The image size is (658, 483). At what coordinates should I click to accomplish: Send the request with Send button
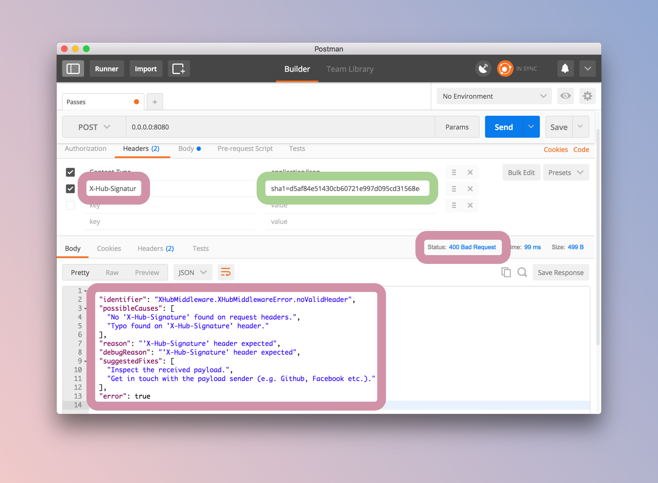pyautogui.click(x=504, y=127)
